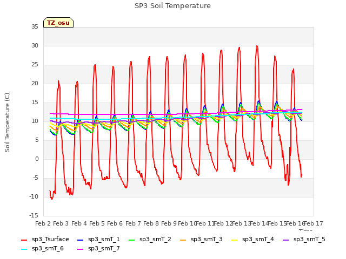This screenshot has height=259, width=346.
Task: Click the sp3_smT_5 purple legend swatch
Action: coord(286,240)
